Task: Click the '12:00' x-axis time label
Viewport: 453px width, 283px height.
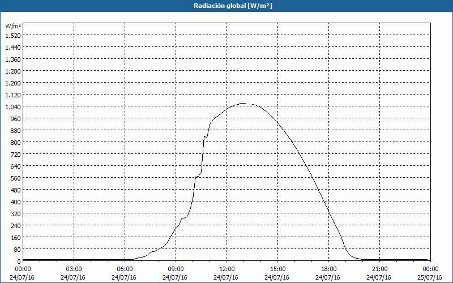Action: click(x=226, y=269)
